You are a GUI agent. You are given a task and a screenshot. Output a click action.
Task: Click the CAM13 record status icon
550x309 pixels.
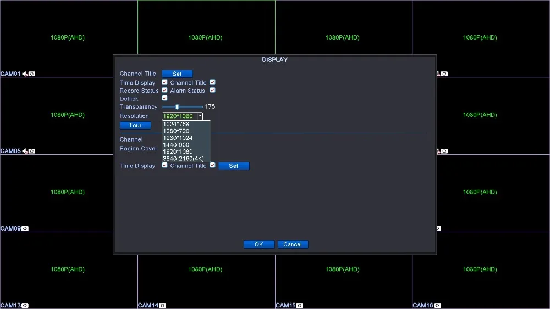[x=25, y=306]
